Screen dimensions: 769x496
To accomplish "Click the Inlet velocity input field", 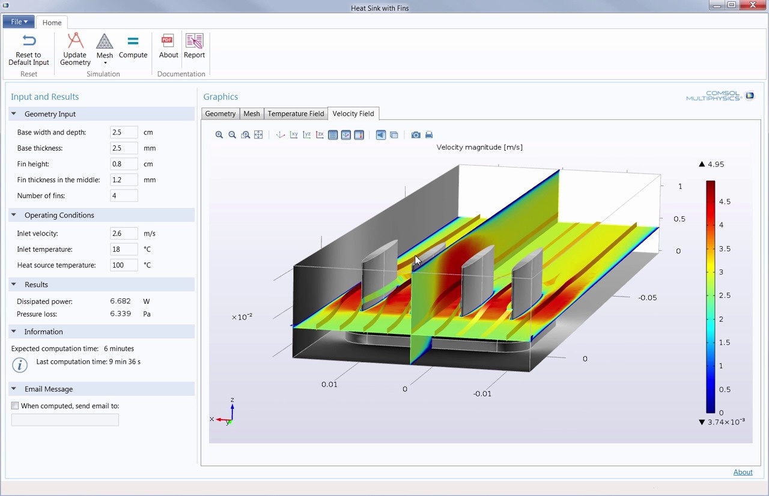I will pos(124,233).
